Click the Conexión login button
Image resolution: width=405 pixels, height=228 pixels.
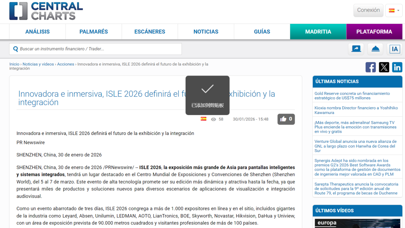pyautogui.click(x=368, y=10)
